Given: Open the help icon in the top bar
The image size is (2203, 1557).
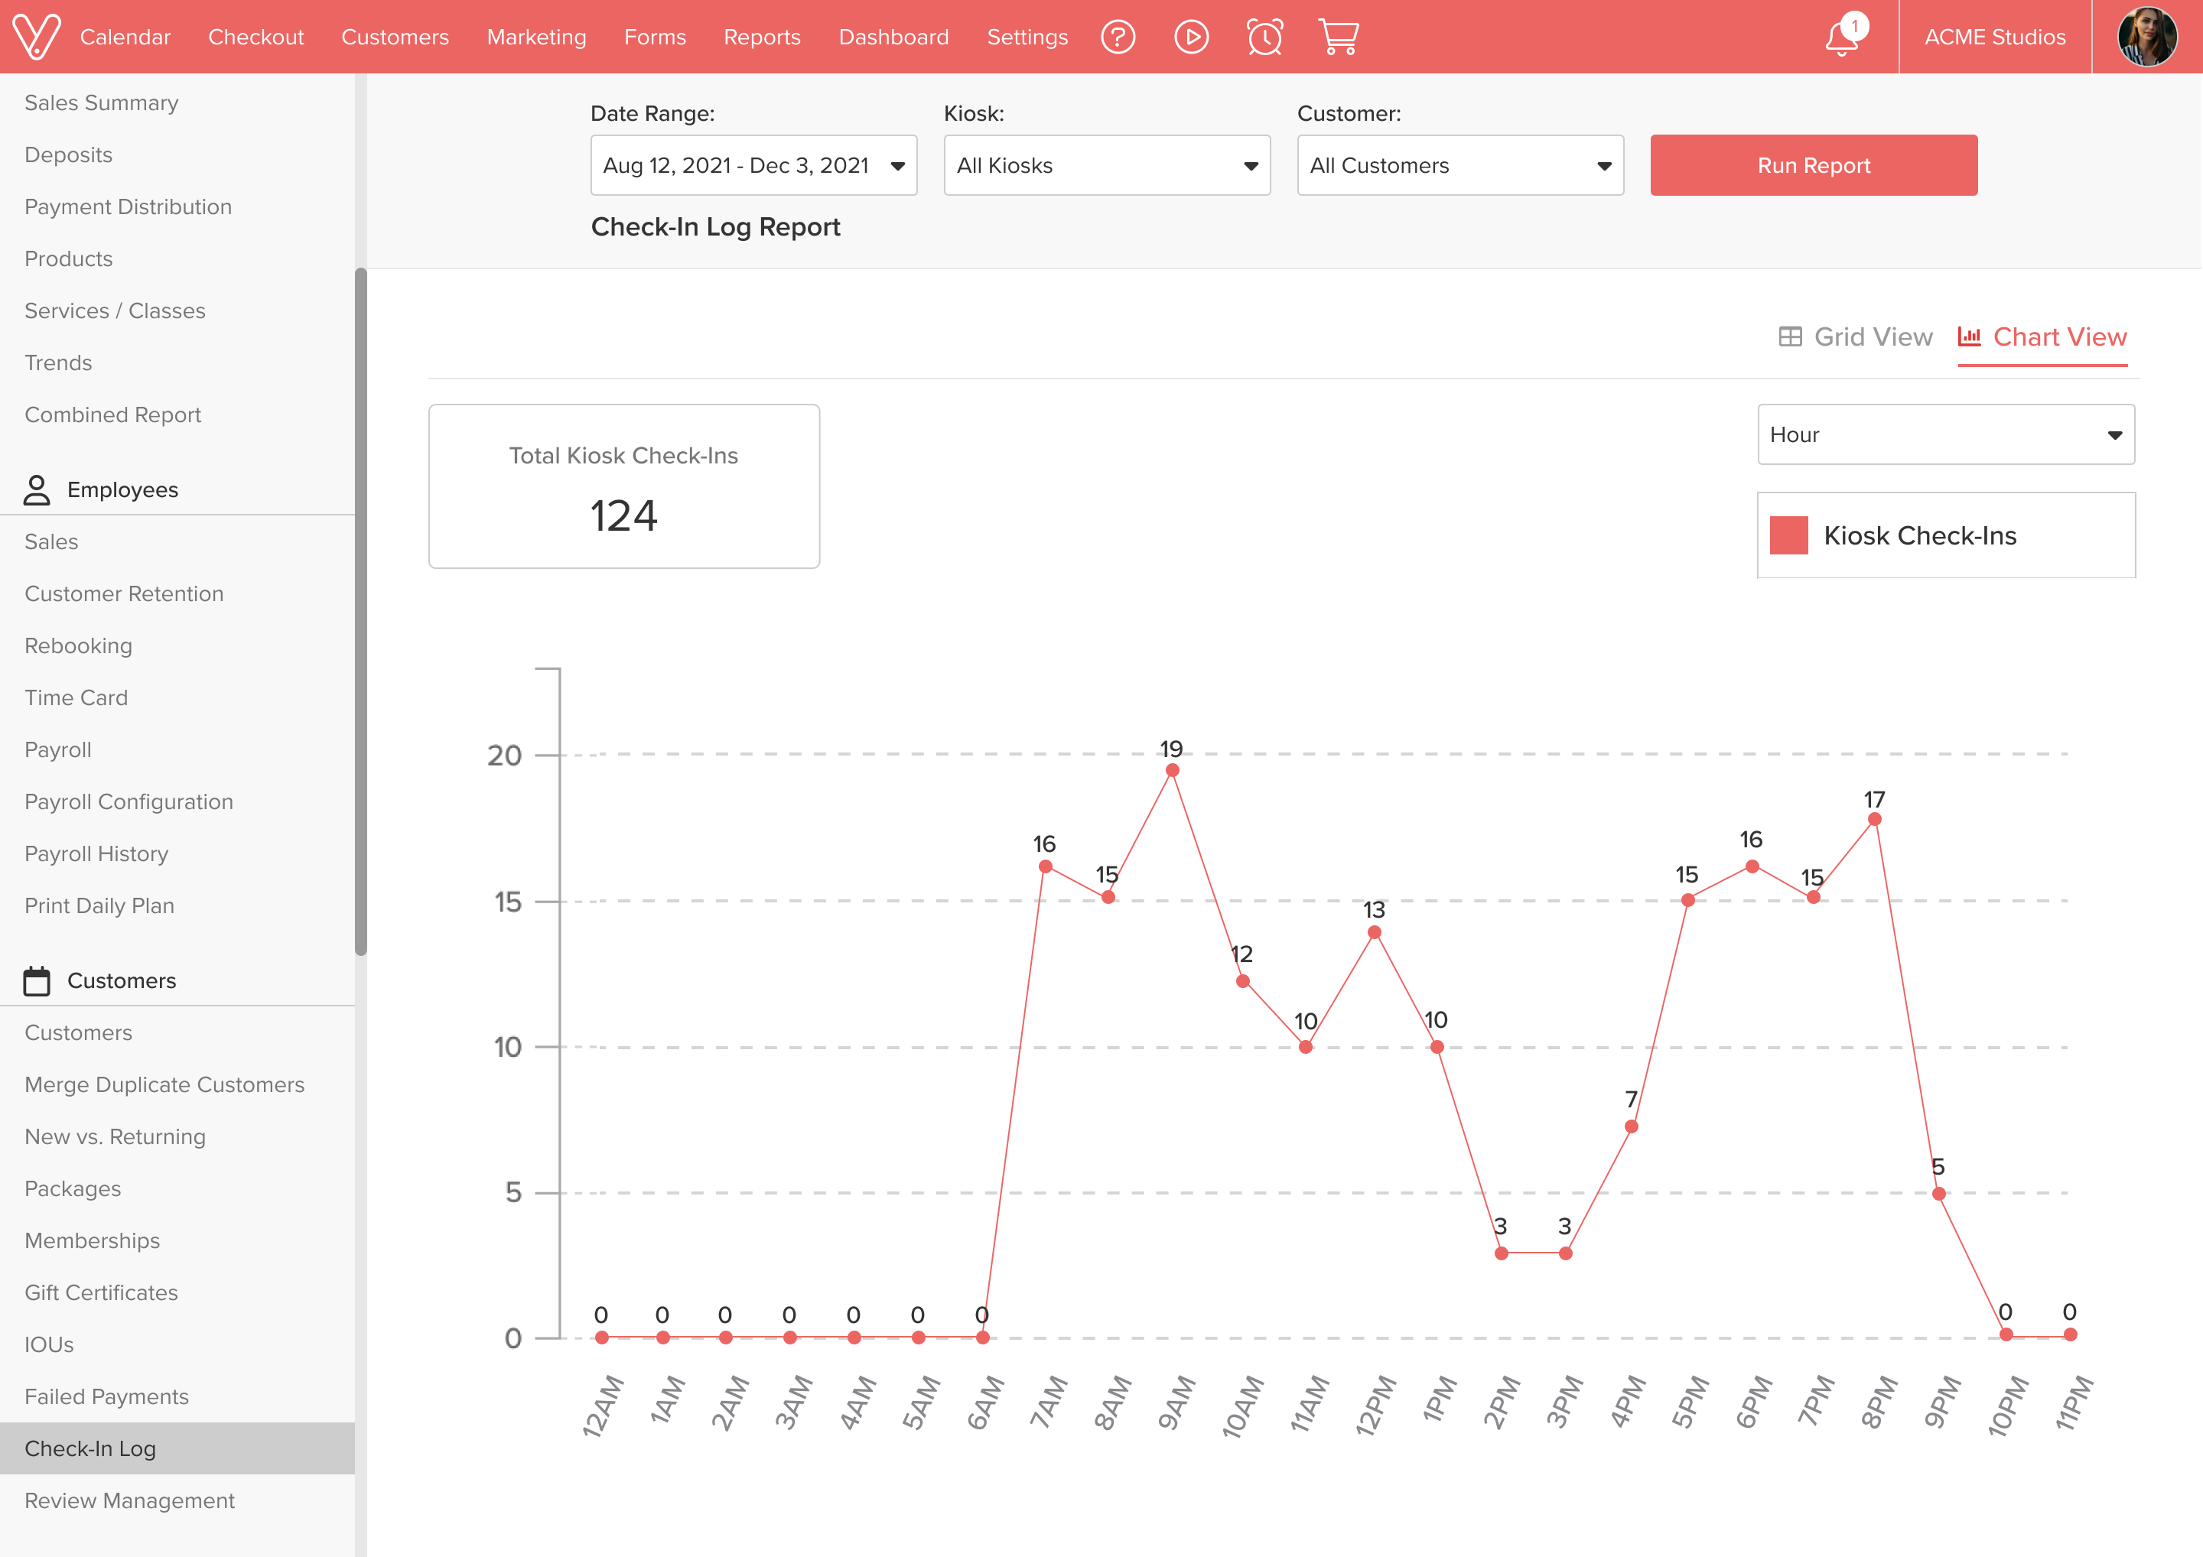Looking at the screenshot, I should coord(1118,37).
